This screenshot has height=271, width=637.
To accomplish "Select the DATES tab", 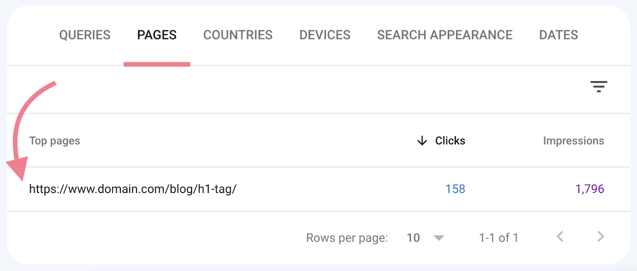I will [559, 35].
